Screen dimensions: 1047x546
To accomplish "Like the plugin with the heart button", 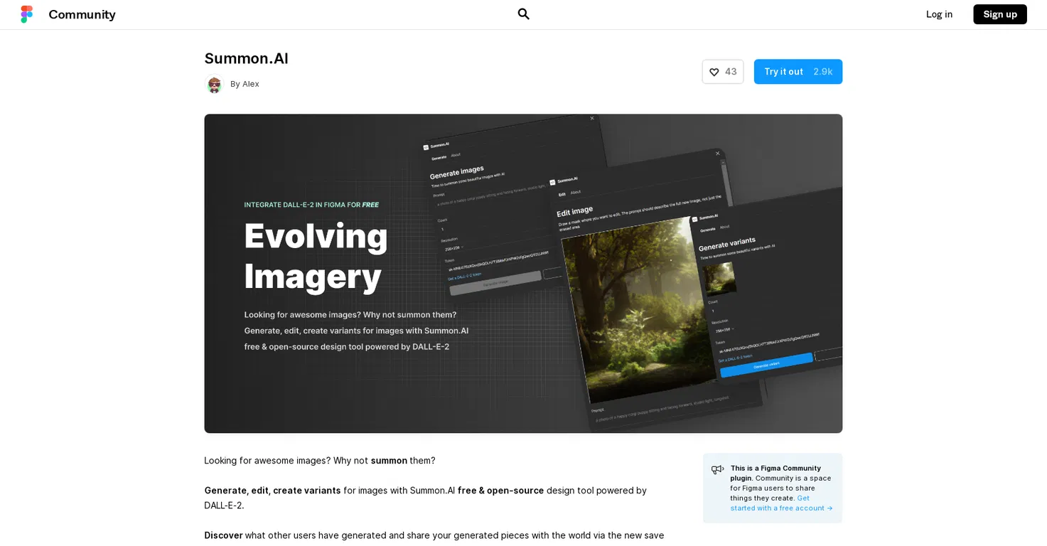I will click(723, 72).
